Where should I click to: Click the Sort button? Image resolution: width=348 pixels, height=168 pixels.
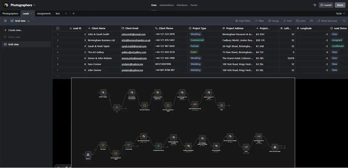(287, 21)
